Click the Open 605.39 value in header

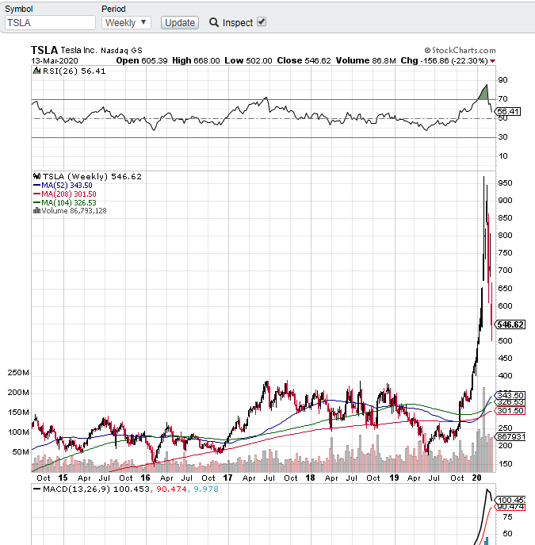click(x=142, y=60)
